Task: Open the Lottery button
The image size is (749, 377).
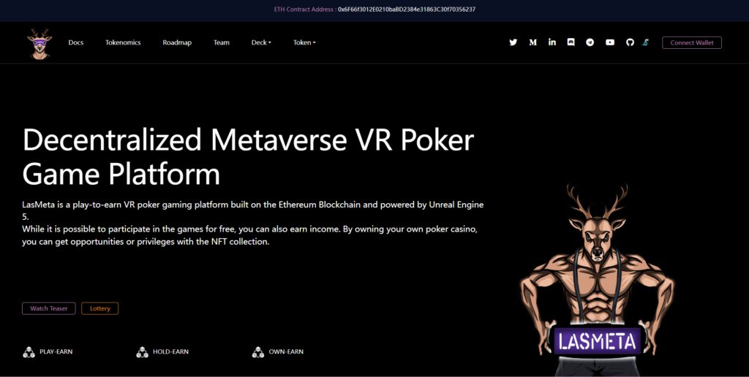Action: point(99,308)
